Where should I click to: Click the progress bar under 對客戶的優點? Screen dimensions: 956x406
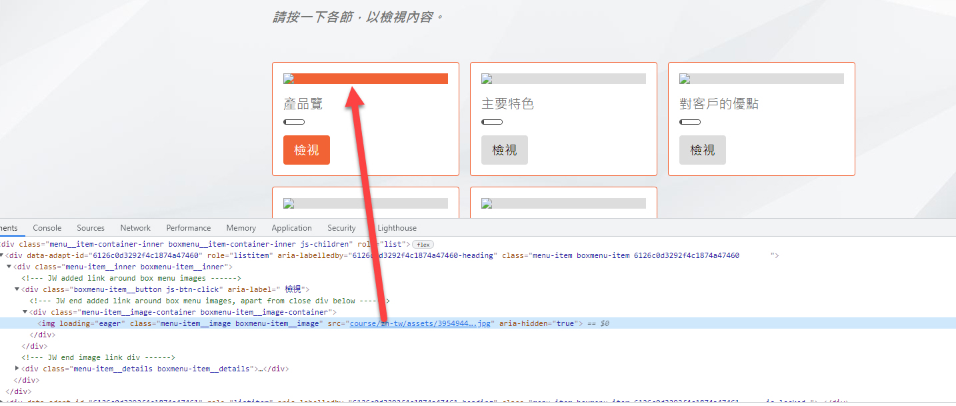point(690,122)
